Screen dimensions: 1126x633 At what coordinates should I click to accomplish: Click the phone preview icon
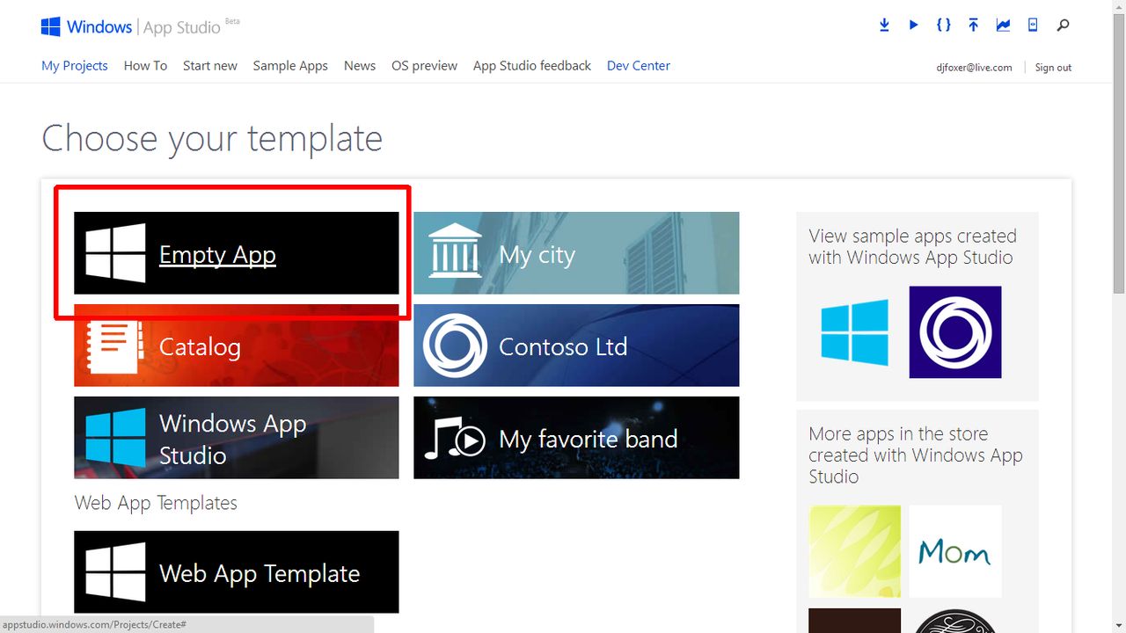point(1033,25)
